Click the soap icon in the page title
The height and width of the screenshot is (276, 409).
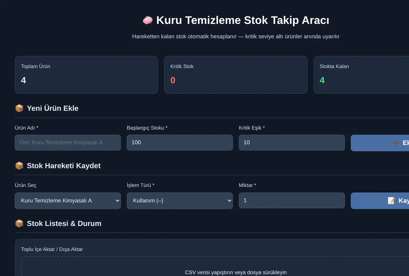coord(148,20)
